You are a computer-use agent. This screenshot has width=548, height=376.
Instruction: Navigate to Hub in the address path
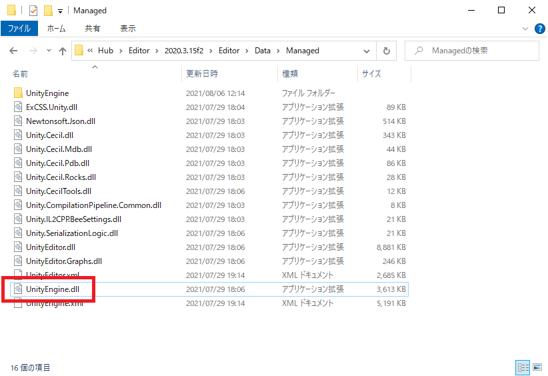click(105, 51)
